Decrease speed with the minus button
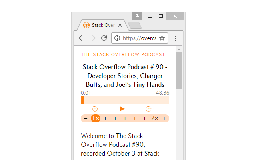Viewport: 256px width, 160px height. [x=86, y=118]
